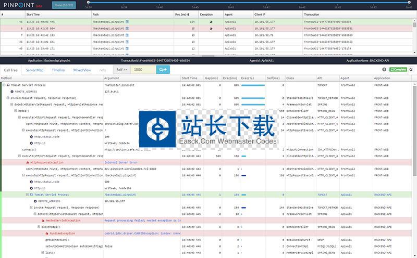Click the refresh icon next to Complete
This screenshot has height=258, width=417.
tap(411, 69)
